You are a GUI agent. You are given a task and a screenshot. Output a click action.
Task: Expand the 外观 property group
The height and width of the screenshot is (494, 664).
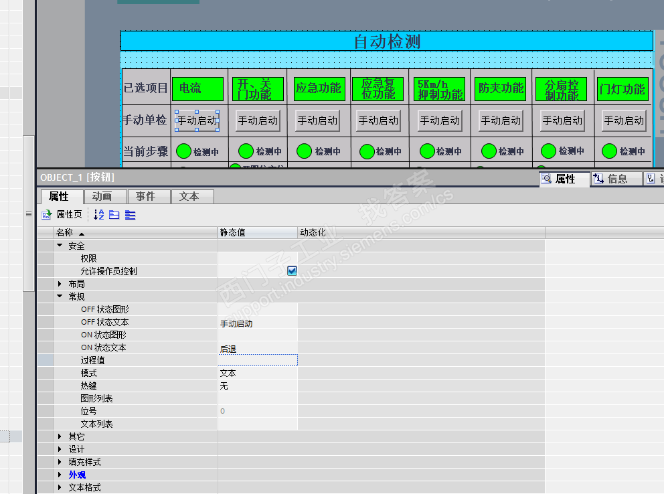point(60,475)
